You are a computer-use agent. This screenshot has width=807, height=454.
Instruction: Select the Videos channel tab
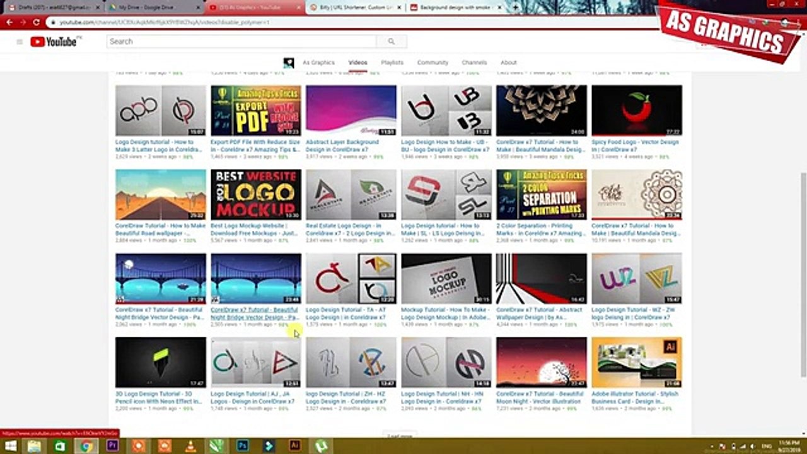pyautogui.click(x=357, y=62)
